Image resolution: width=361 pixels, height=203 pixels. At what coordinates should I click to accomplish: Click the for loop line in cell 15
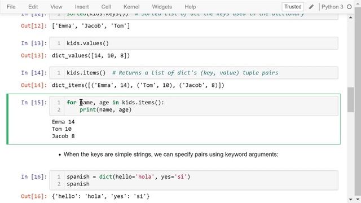(115, 103)
